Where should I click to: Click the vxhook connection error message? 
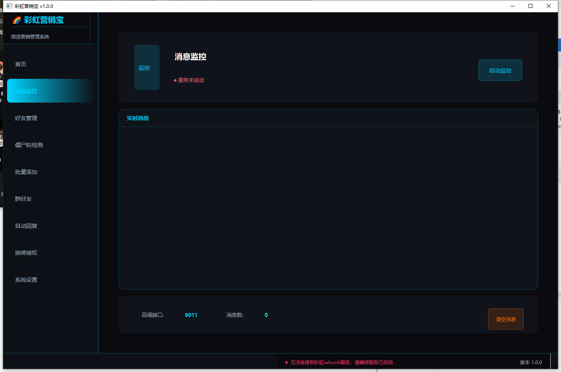coord(339,362)
